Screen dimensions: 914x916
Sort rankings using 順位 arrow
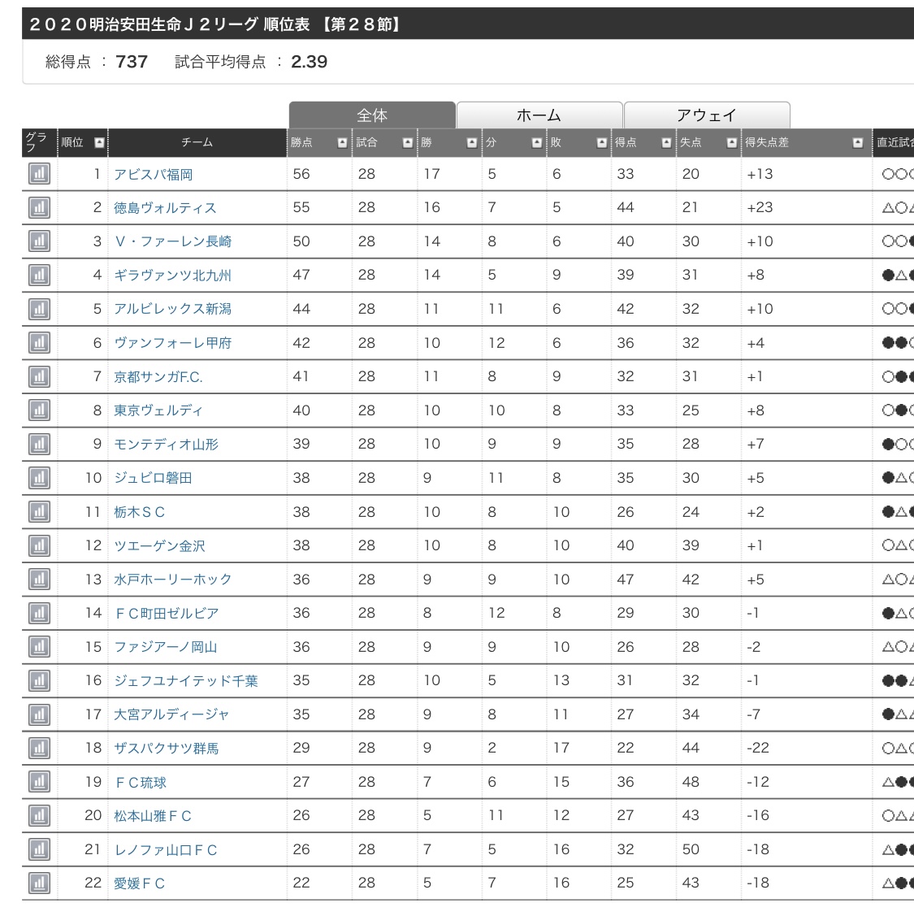tap(99, 143)
